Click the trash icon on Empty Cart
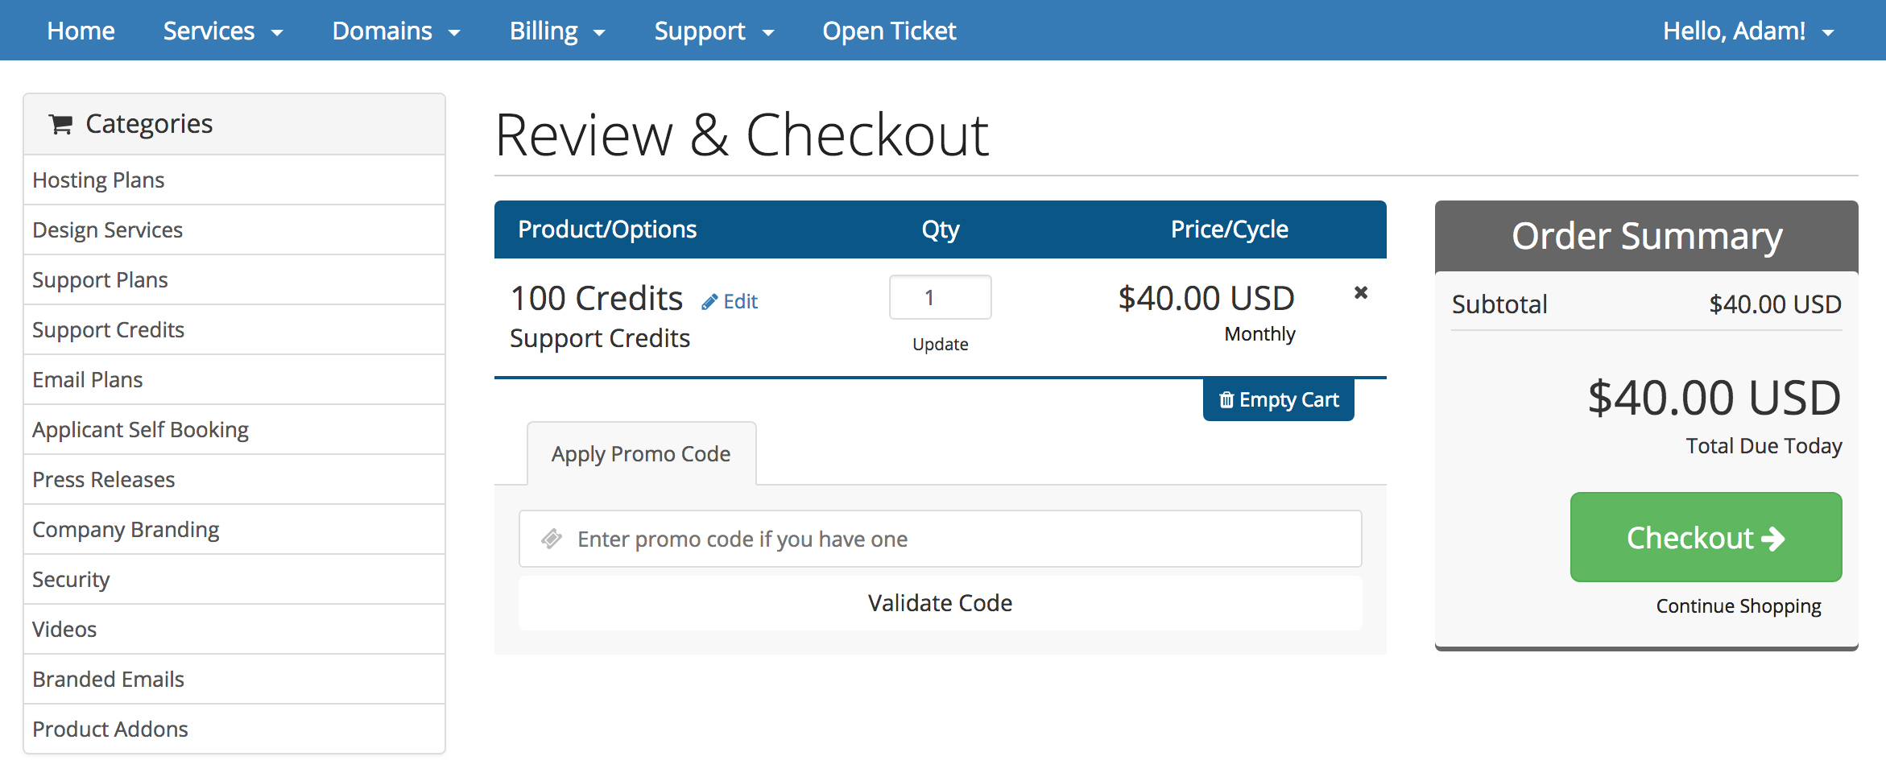Viewport: 1886px width, 773px height. point(1226,400)
